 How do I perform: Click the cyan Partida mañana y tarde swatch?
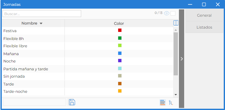tap(120, 68)
